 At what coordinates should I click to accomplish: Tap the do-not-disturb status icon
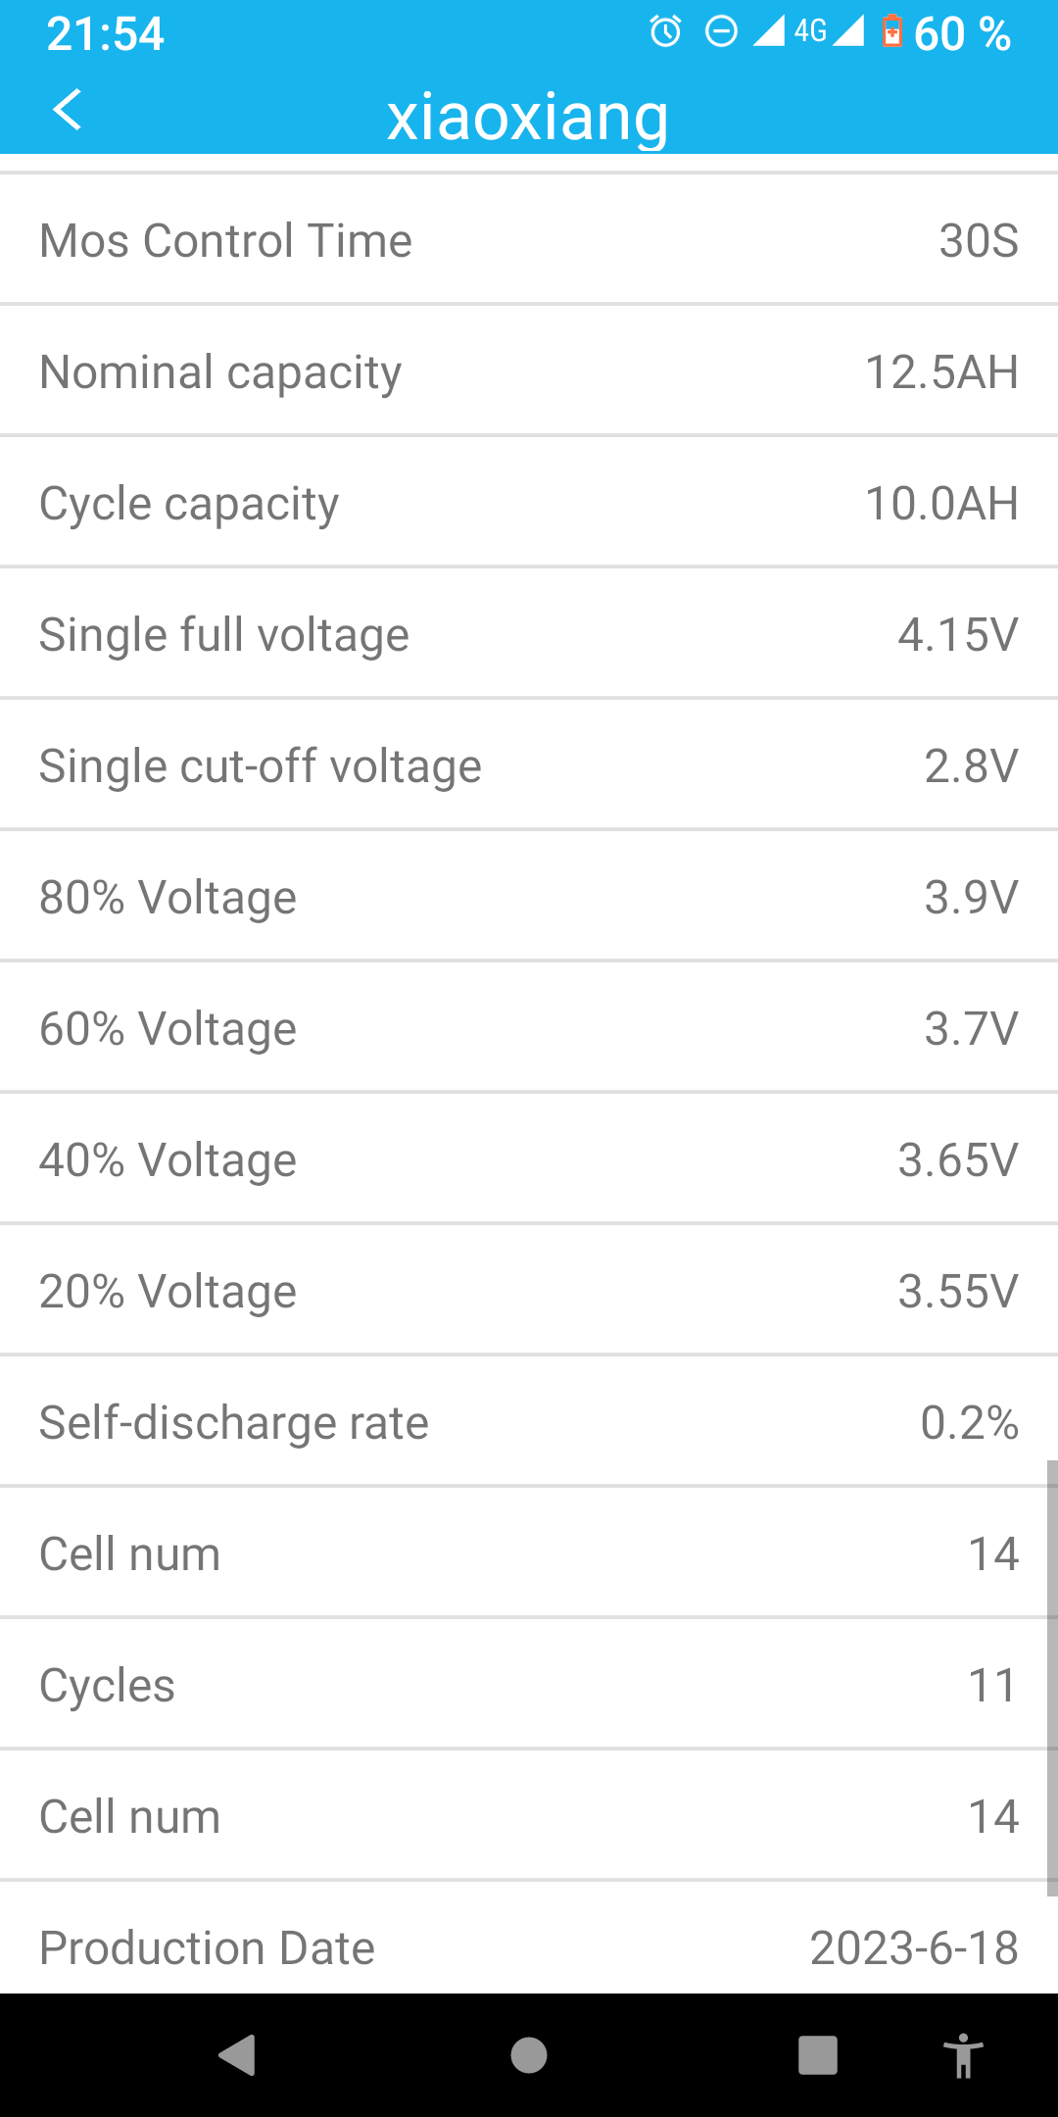(721, 32)
